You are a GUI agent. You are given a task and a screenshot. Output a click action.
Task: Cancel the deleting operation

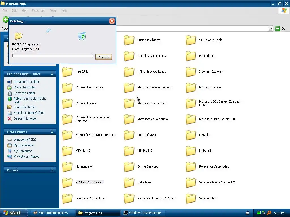[104, 57]
